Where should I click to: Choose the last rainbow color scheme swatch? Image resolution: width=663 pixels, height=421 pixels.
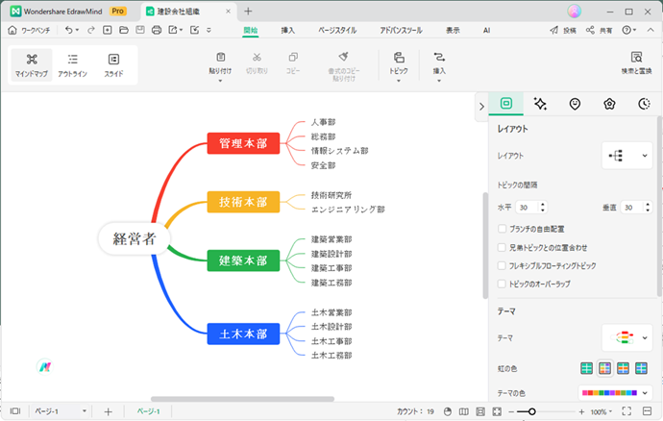click(641, 368)
